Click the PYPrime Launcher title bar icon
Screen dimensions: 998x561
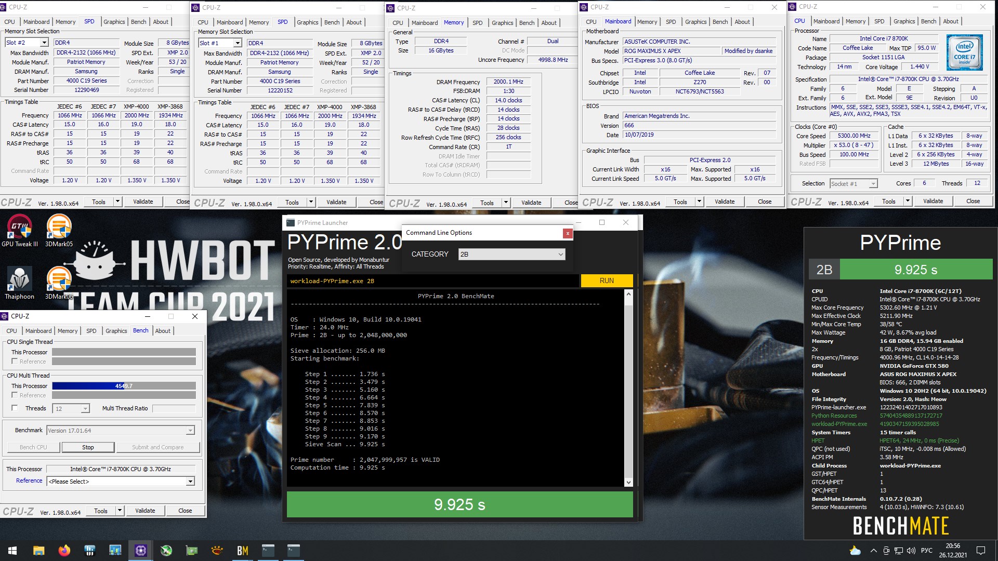[x=291, y=223]
